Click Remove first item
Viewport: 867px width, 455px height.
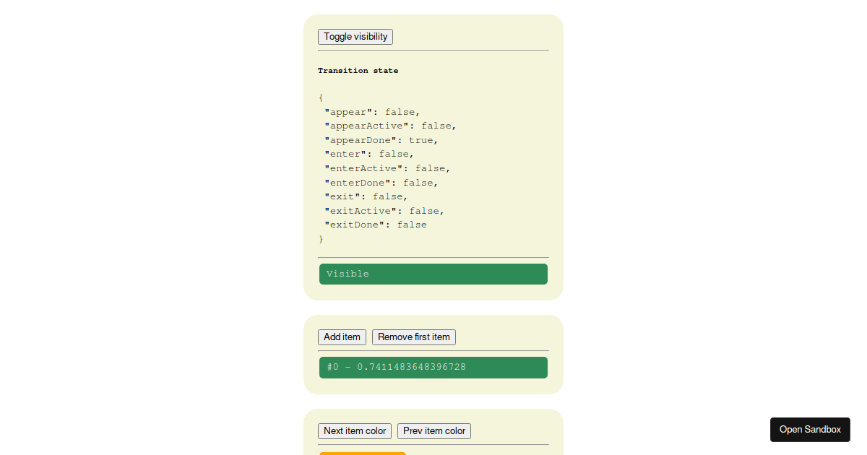coord(413,337)
